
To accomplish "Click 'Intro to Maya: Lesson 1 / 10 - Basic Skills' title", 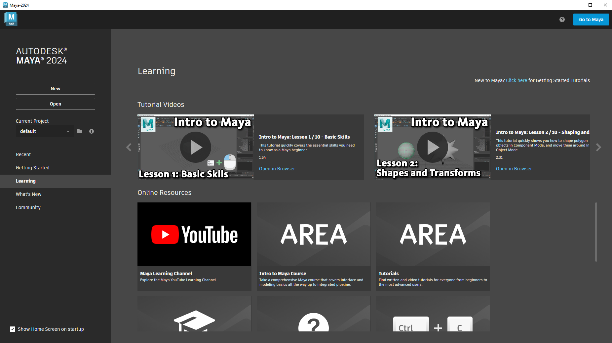I will click(x=304, y=137).
